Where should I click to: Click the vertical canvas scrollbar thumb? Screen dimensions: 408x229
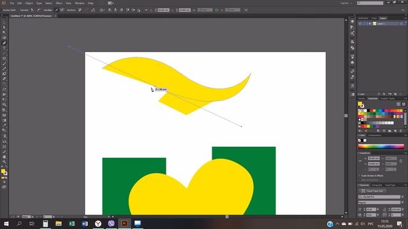346,116
